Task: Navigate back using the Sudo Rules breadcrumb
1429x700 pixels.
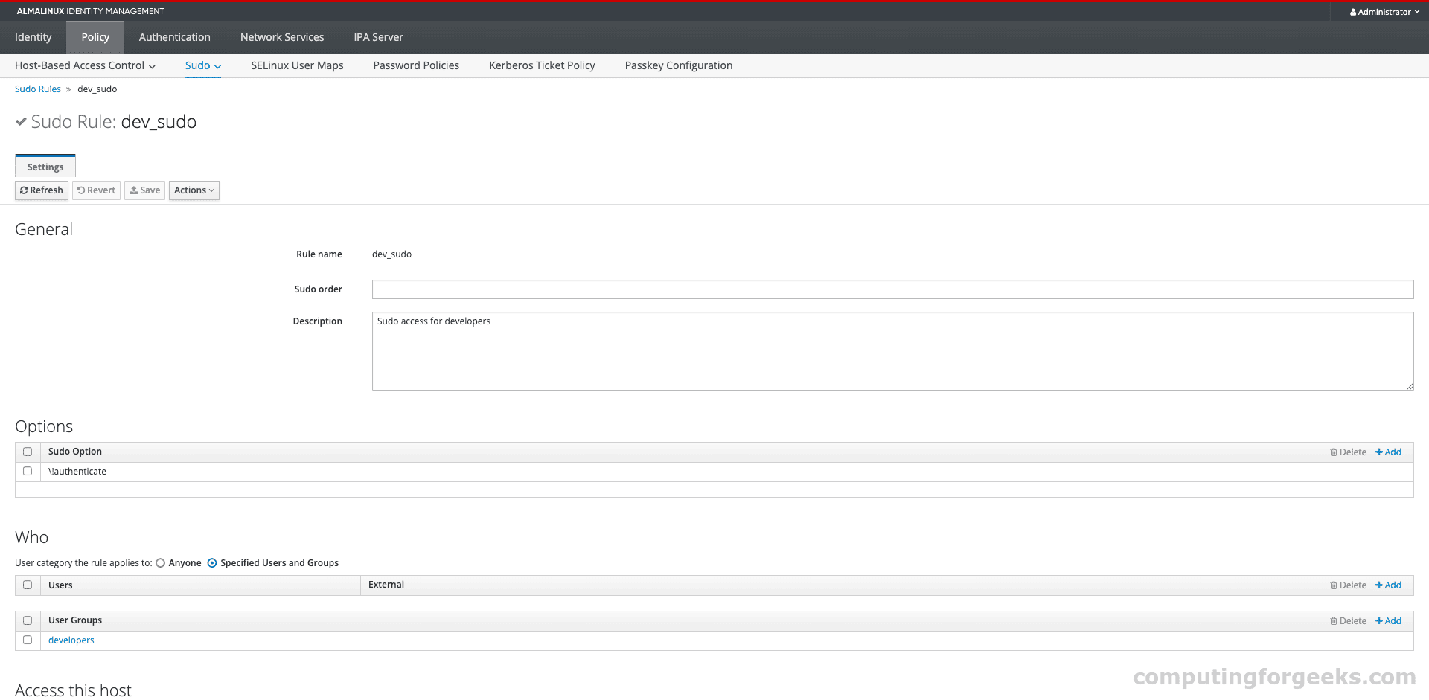Action: point(37,89)
